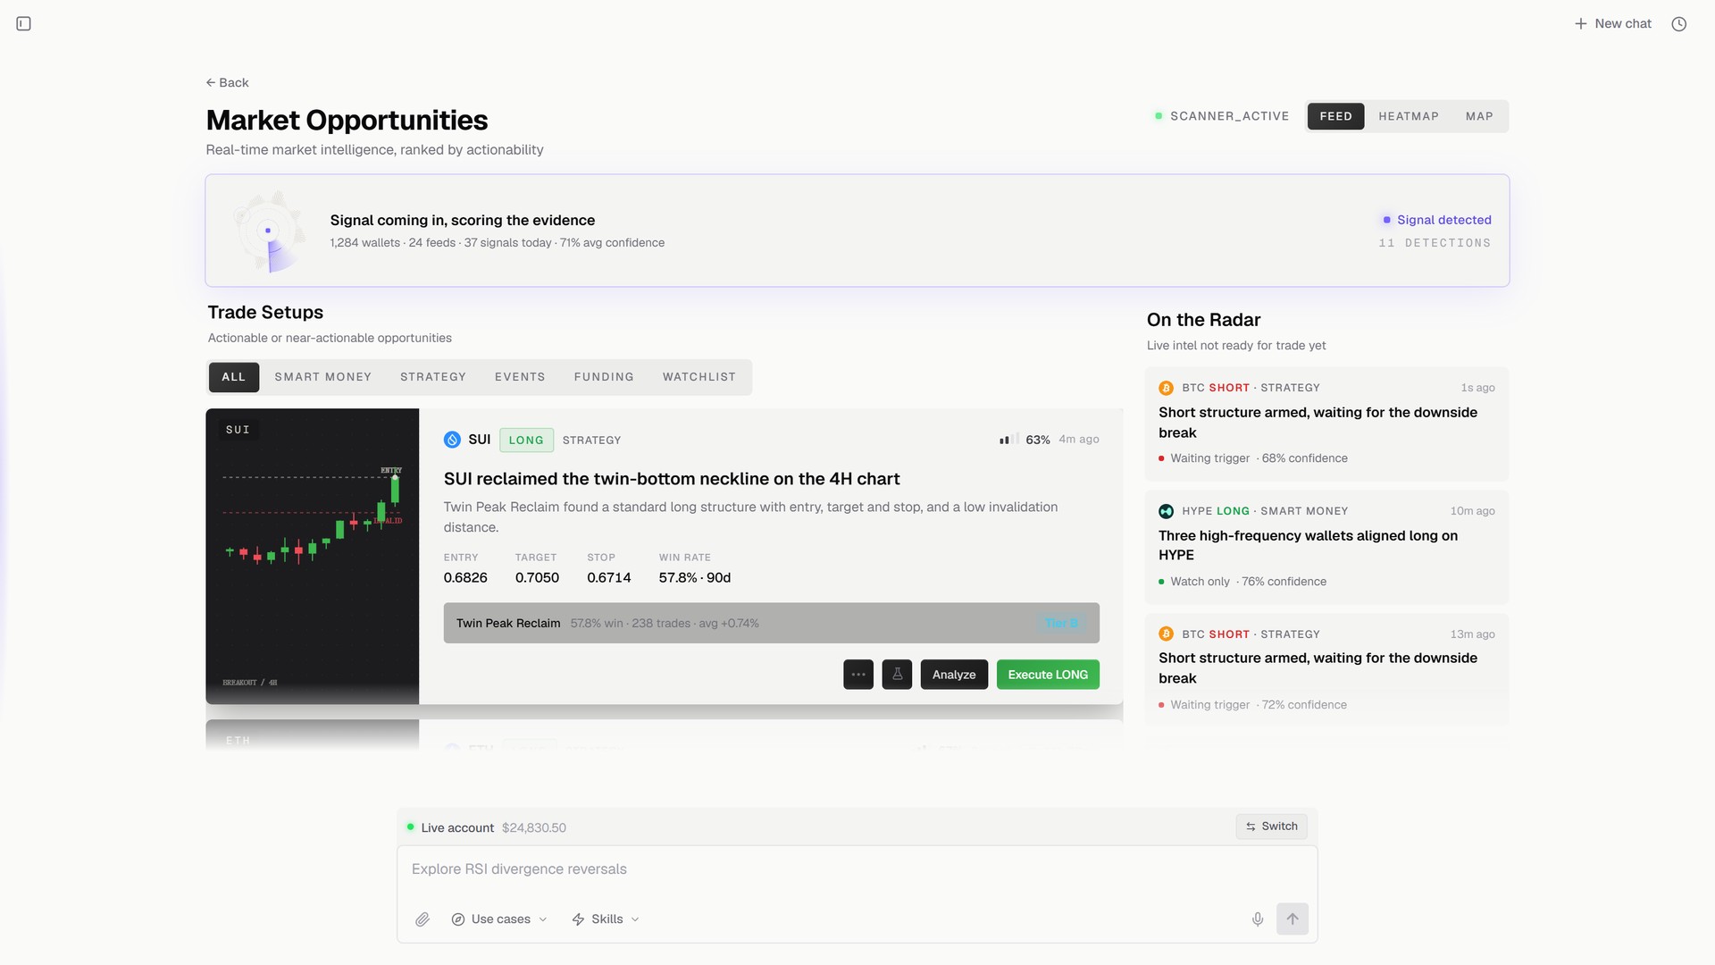
Task: Switch to the FEED view
Action: tap(1335, 116)
